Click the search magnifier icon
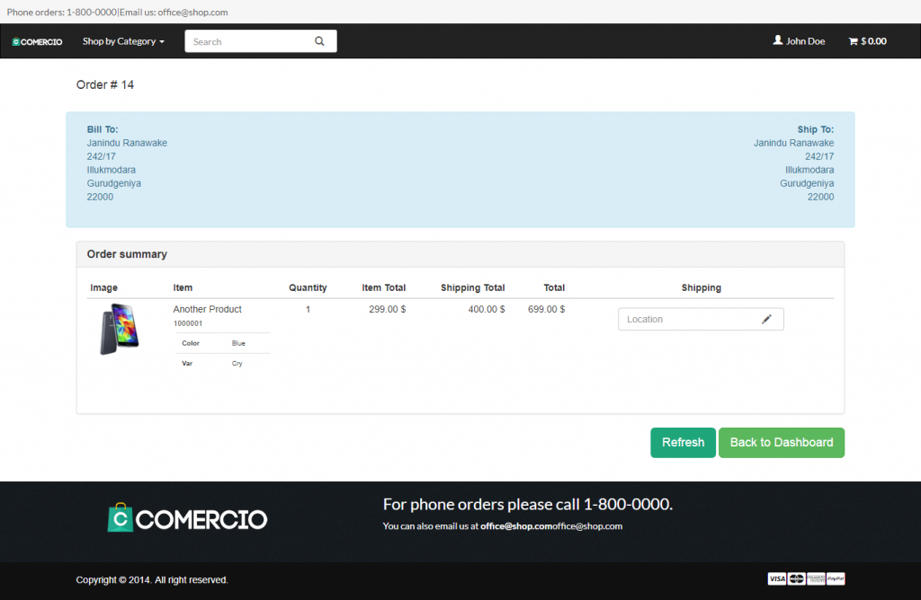 coord(319,41)
